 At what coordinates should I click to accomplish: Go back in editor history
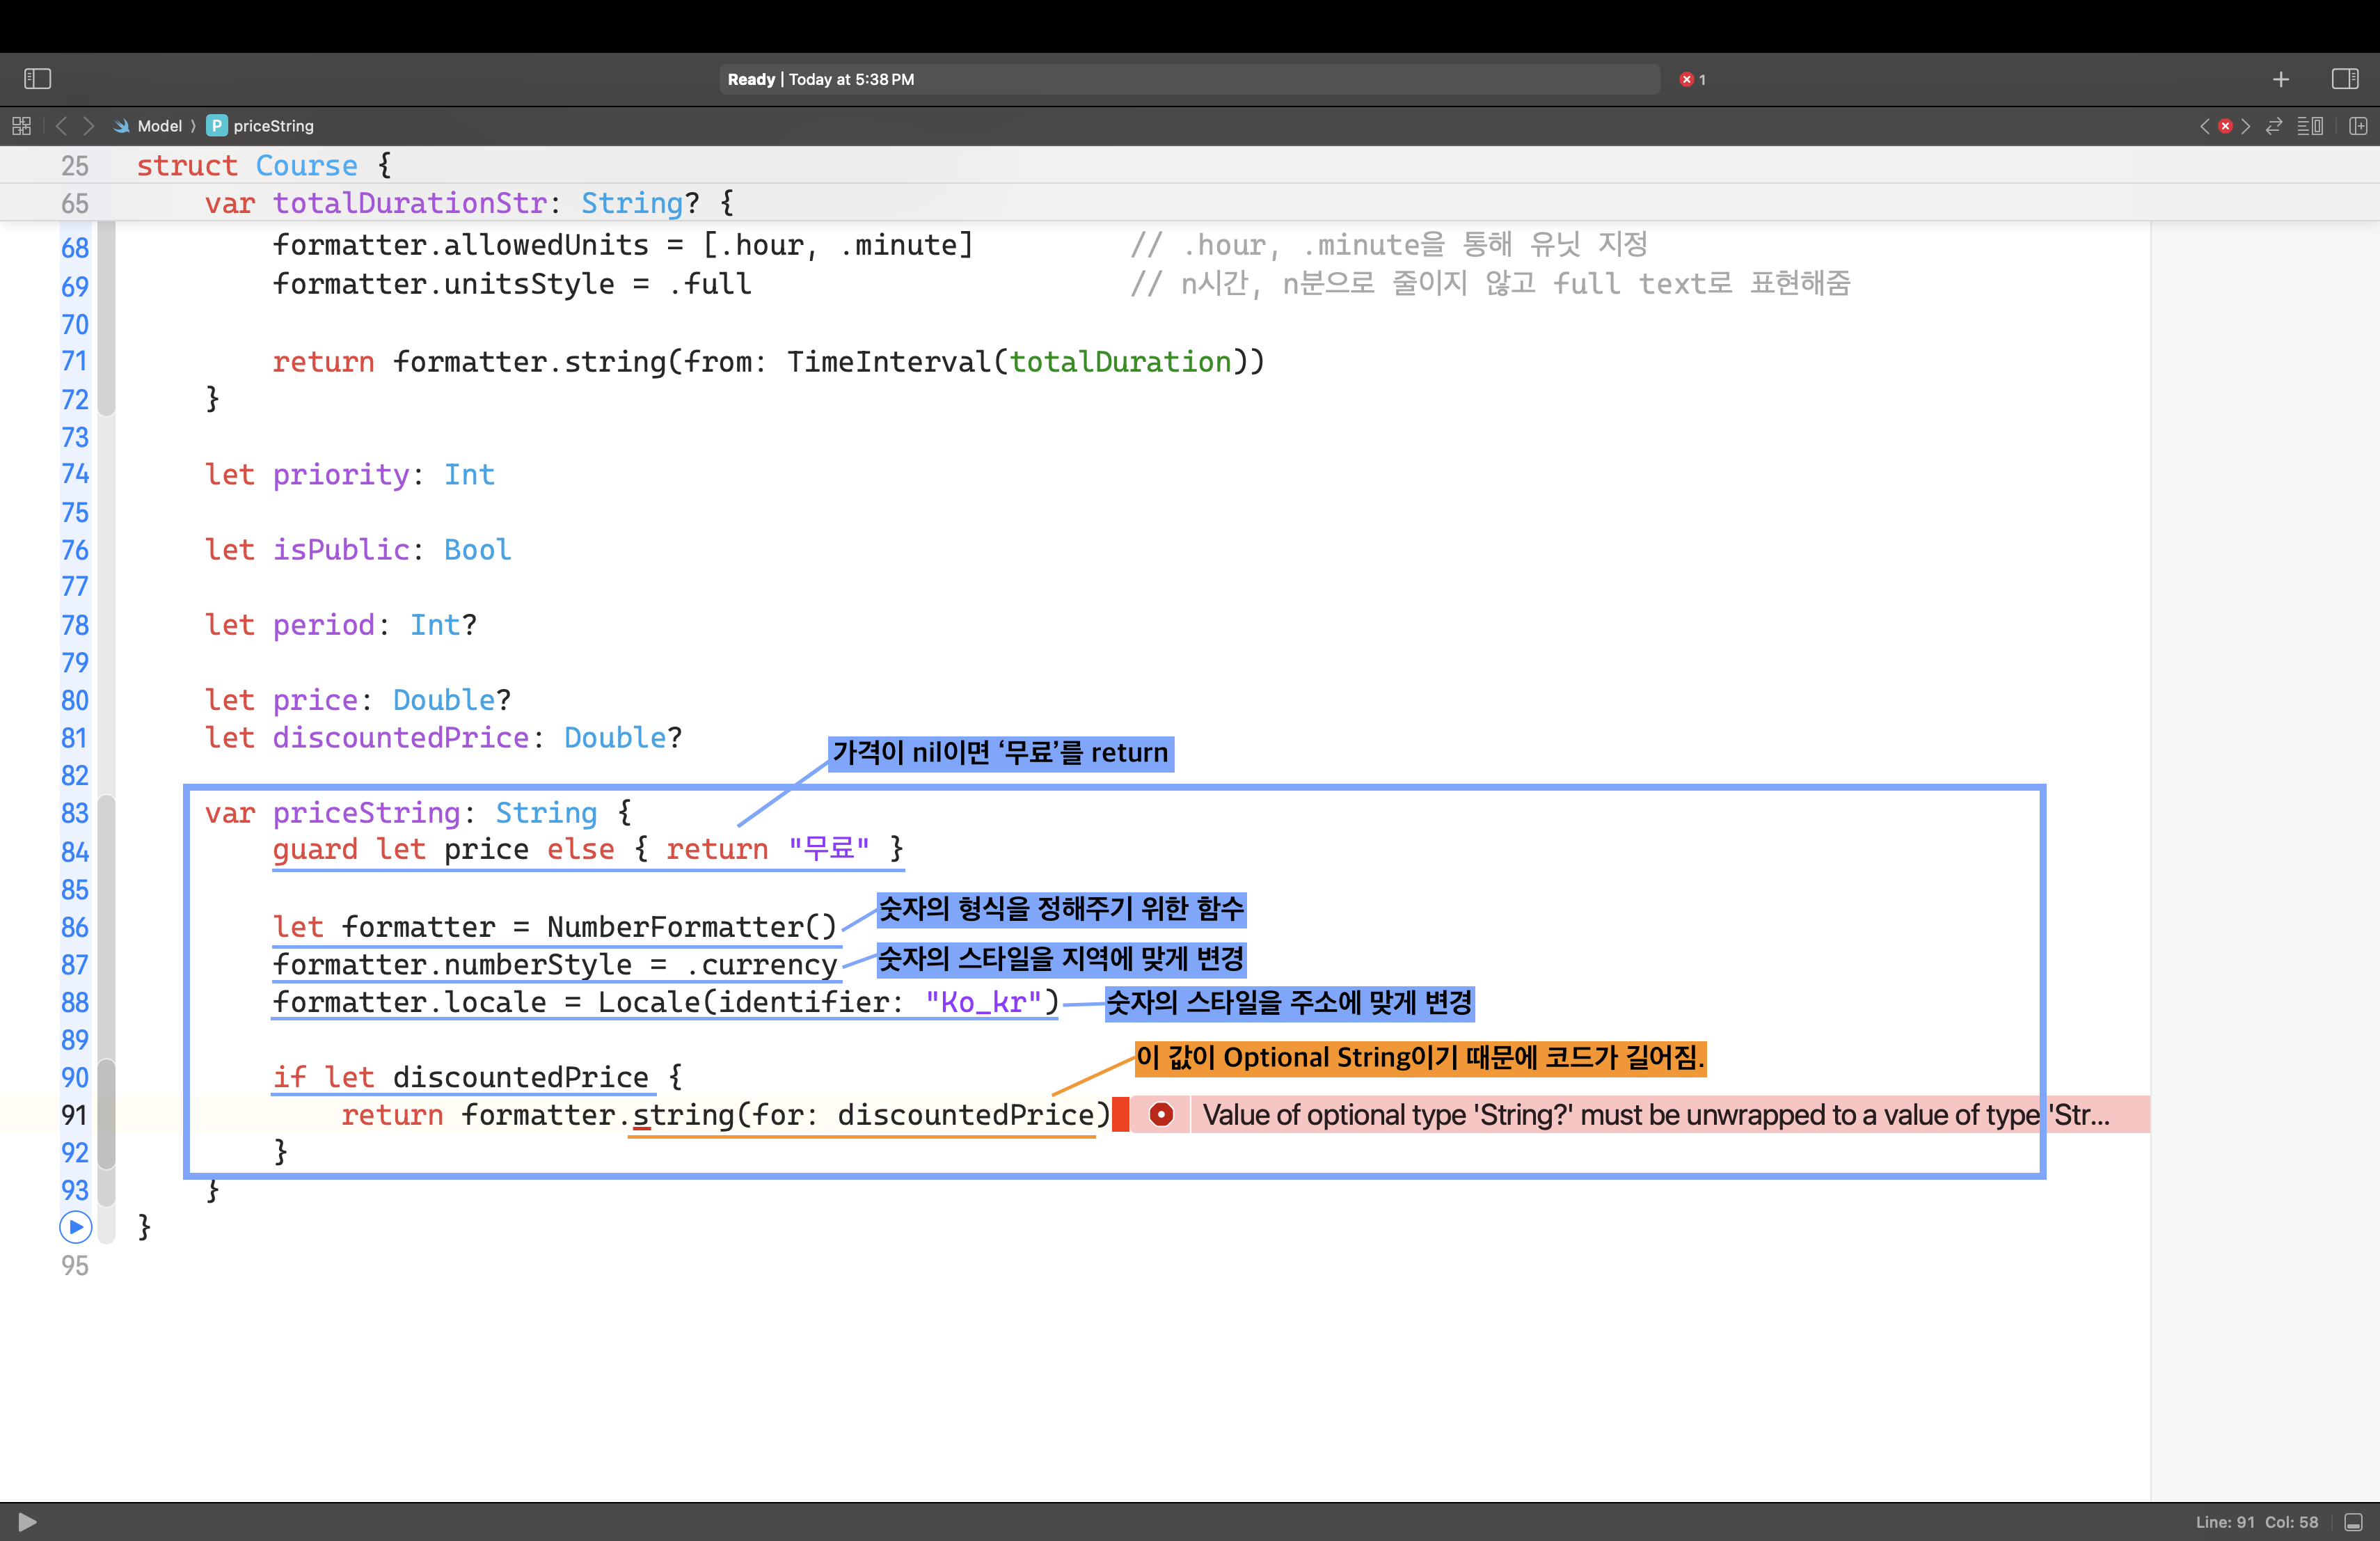(x=62, y=126)
